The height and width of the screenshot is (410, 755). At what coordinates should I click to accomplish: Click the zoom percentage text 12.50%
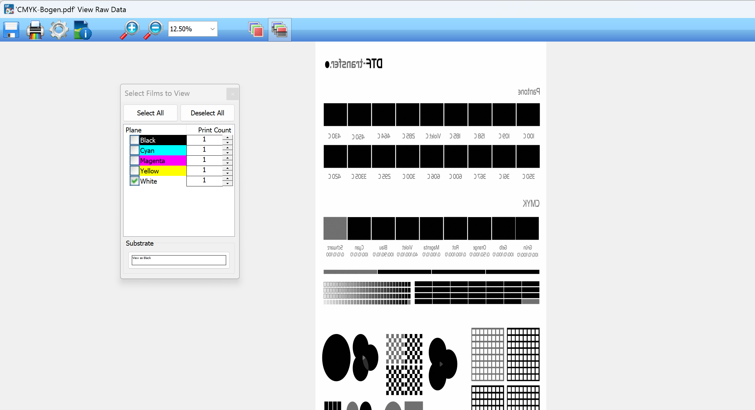(x=181, y=29)
